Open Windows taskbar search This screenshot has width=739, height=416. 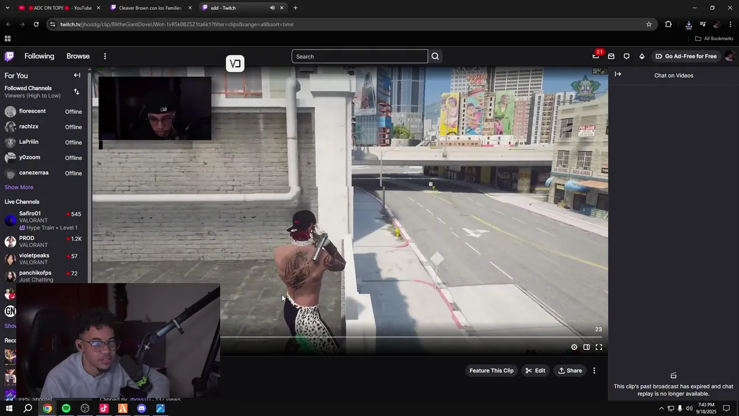pos(28,408)
